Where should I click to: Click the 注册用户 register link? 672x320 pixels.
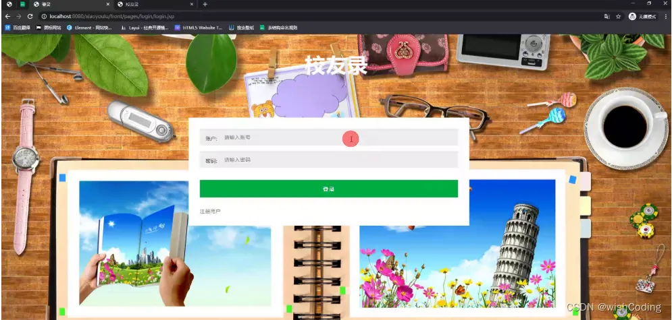(x=210, y=212)
